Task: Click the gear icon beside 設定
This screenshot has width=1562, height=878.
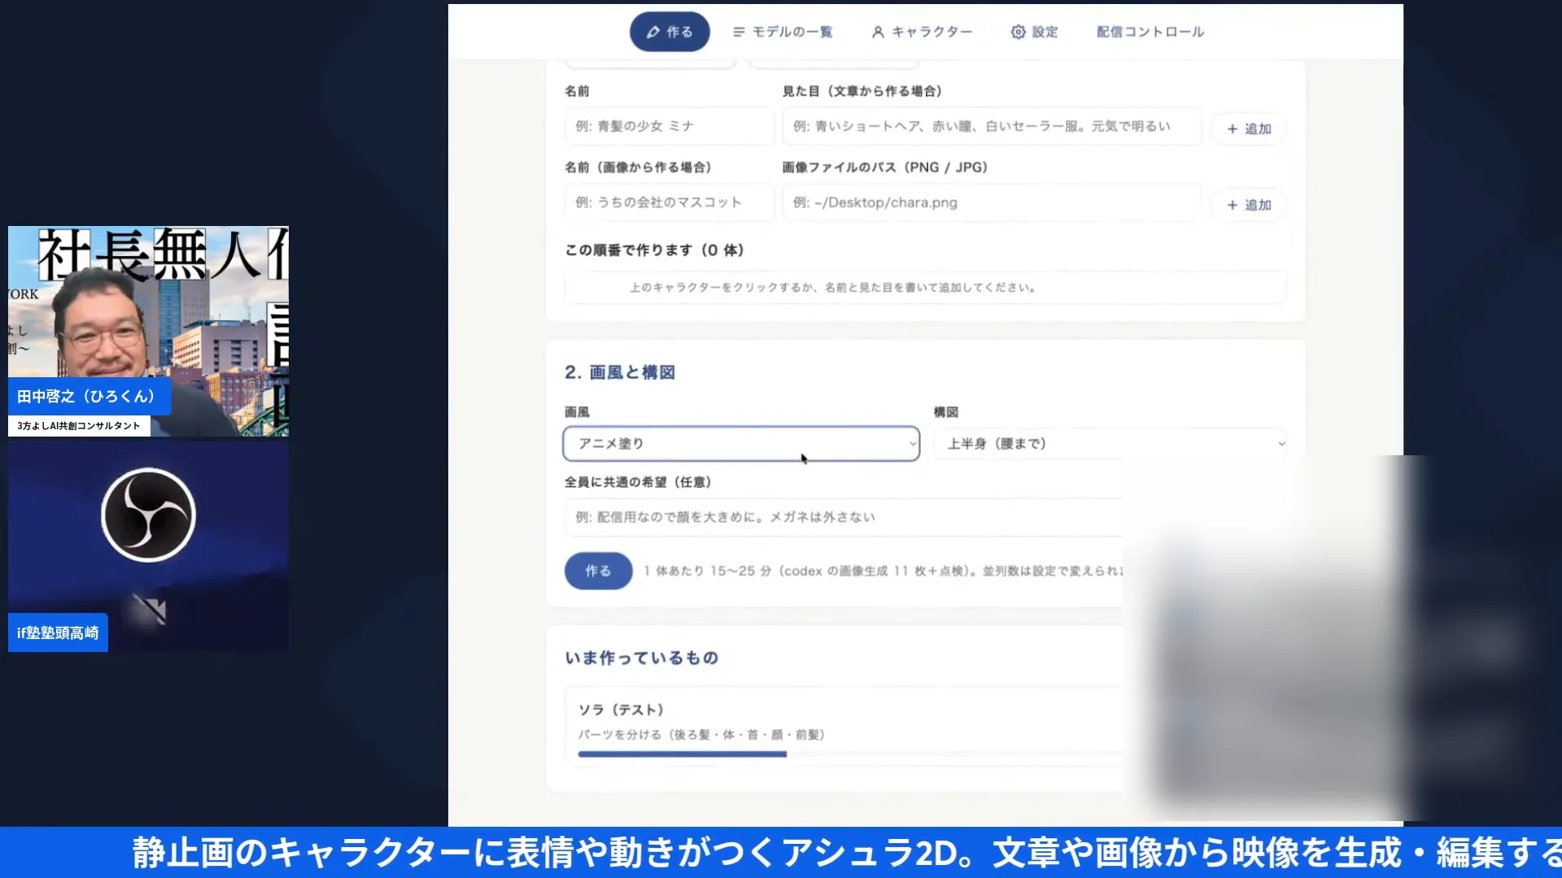Action: 1018,32
